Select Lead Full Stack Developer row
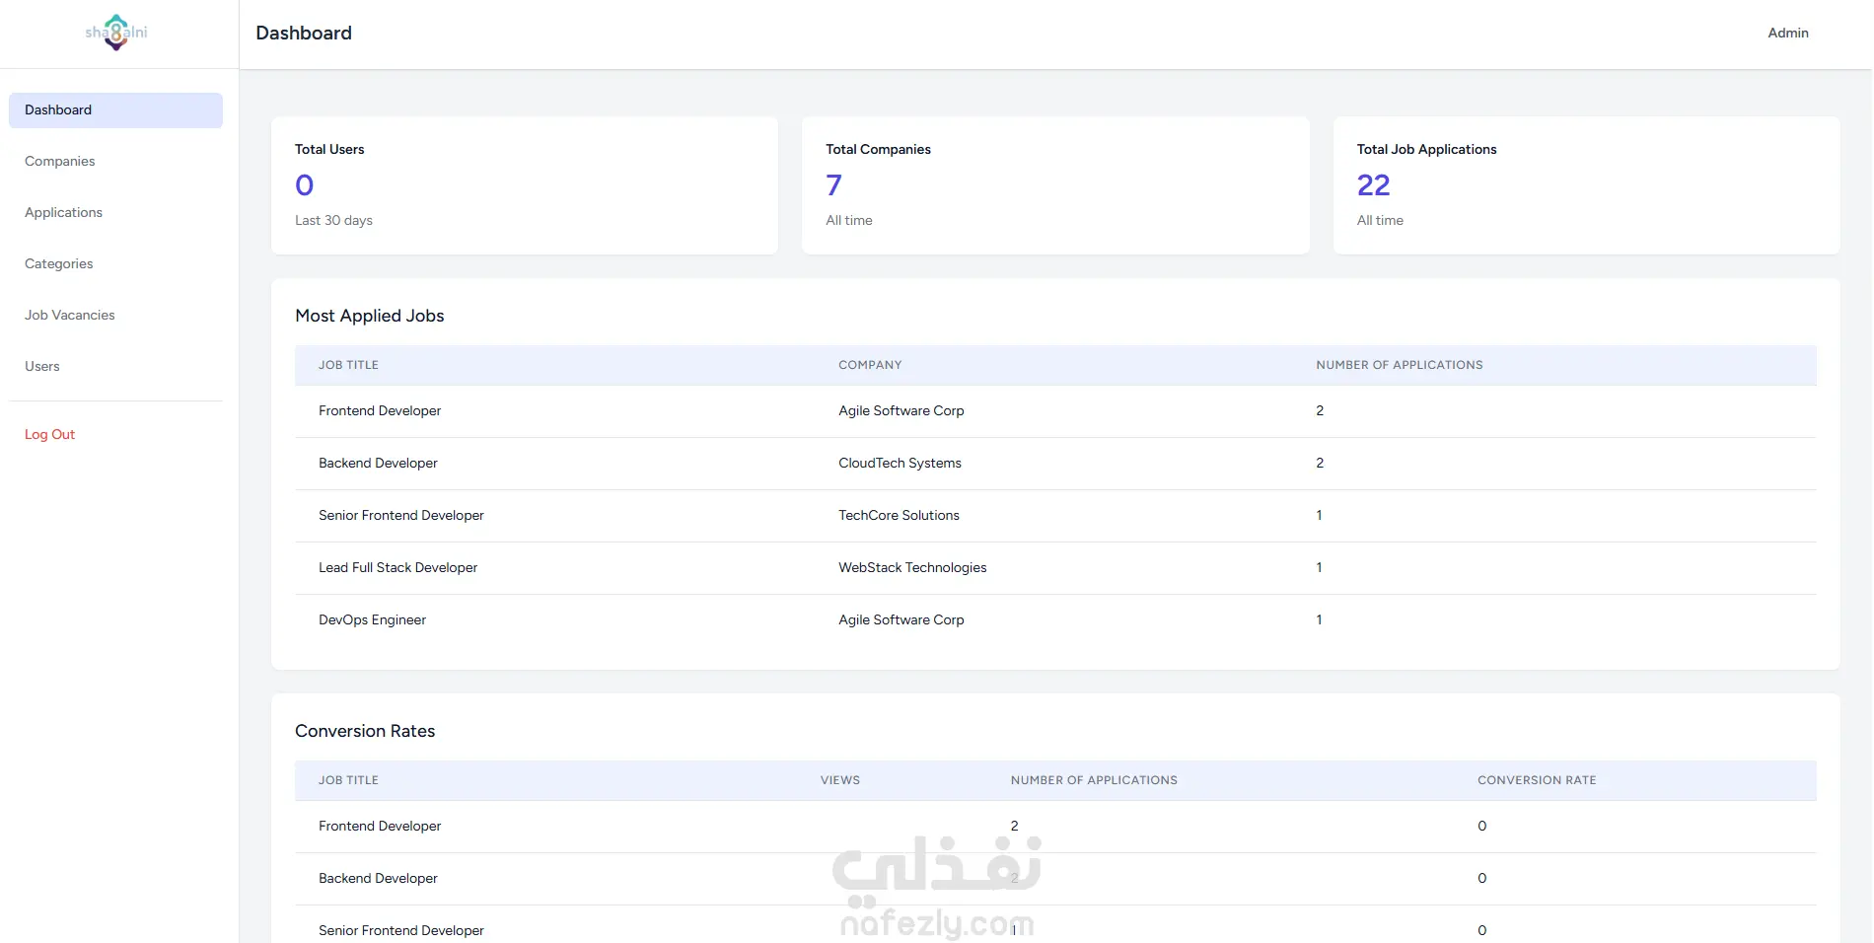 tap(1055, 568)
